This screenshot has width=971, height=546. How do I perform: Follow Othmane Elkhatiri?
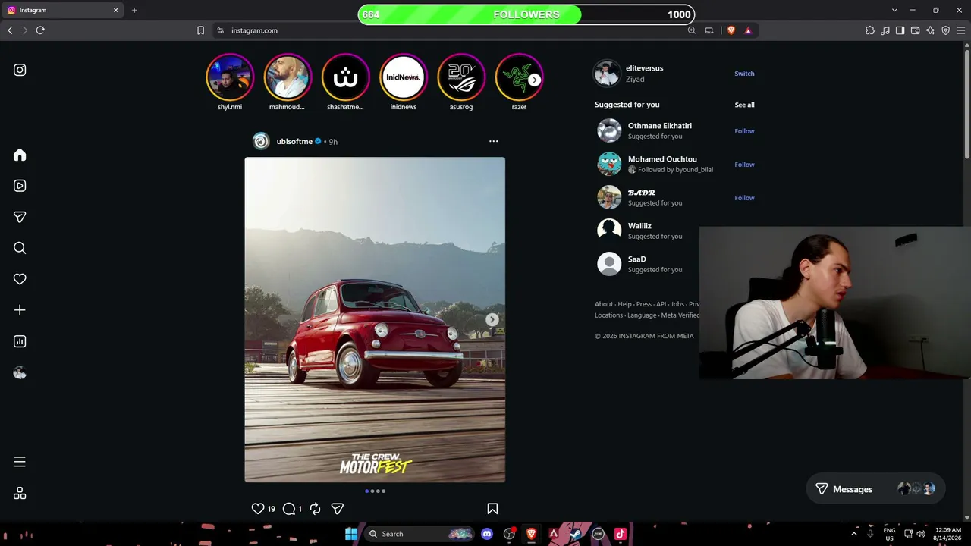point(744,131)
